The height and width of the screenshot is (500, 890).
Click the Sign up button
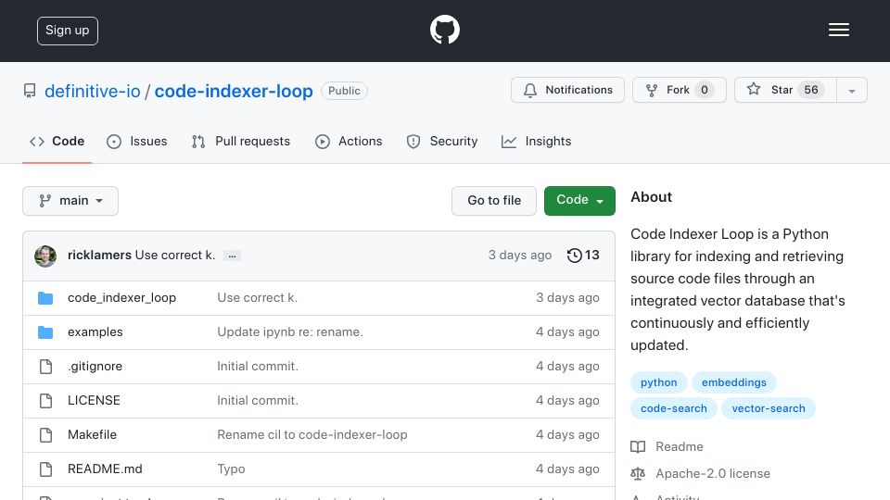tap(68, 31)
